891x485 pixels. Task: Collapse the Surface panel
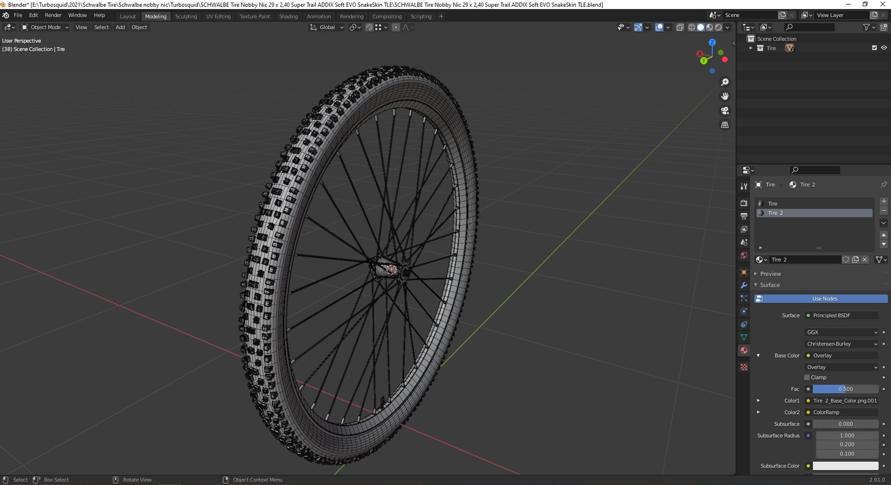(x=770, y=285)
